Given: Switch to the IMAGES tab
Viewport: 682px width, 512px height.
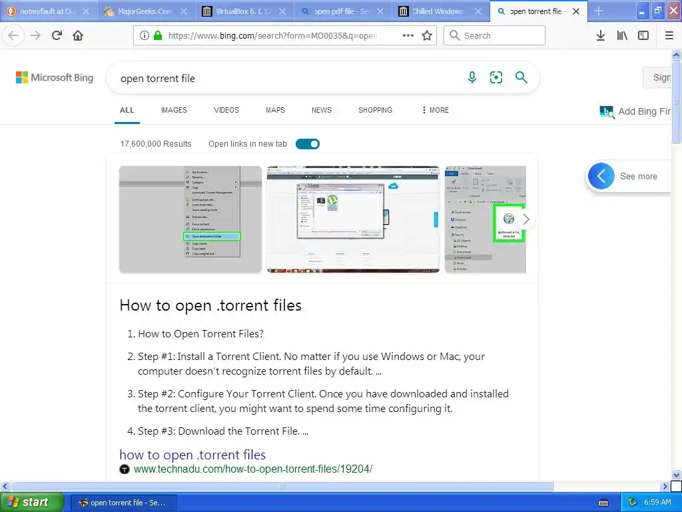Looking at the screenshot, I should click(x=174, y=110).
